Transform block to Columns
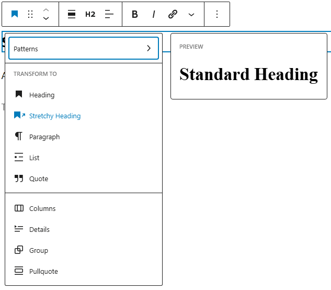Image resolution: width=331 pixels, height=290 pixels. point(84,208)
